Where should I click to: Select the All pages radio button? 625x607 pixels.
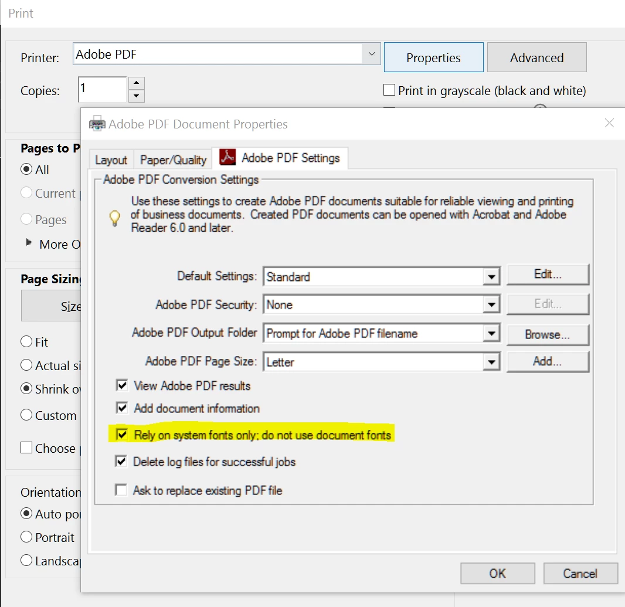click(x=26, y=169)
